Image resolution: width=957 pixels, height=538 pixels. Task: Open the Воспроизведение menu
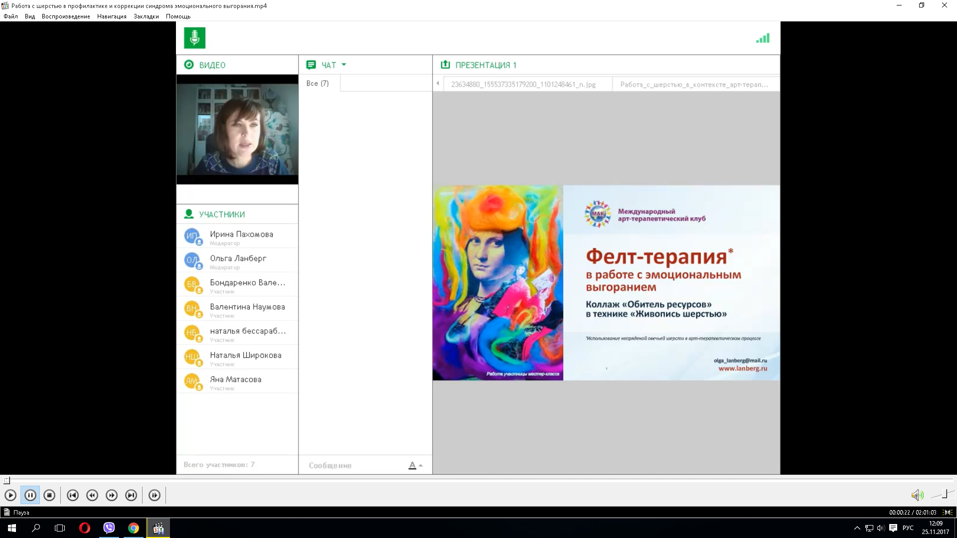pyautogui.click(x=66, y=16)
